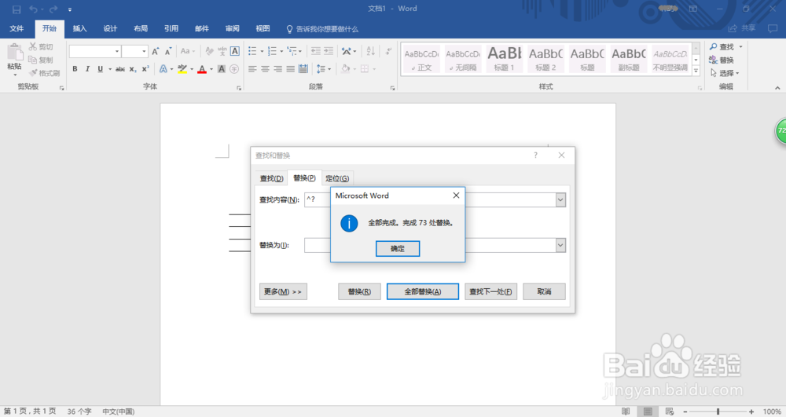Select the Heading 1 (标题 1) style
Image resolution: width=786 pixels, height=417 pixels.
click(x=505, y=59)
